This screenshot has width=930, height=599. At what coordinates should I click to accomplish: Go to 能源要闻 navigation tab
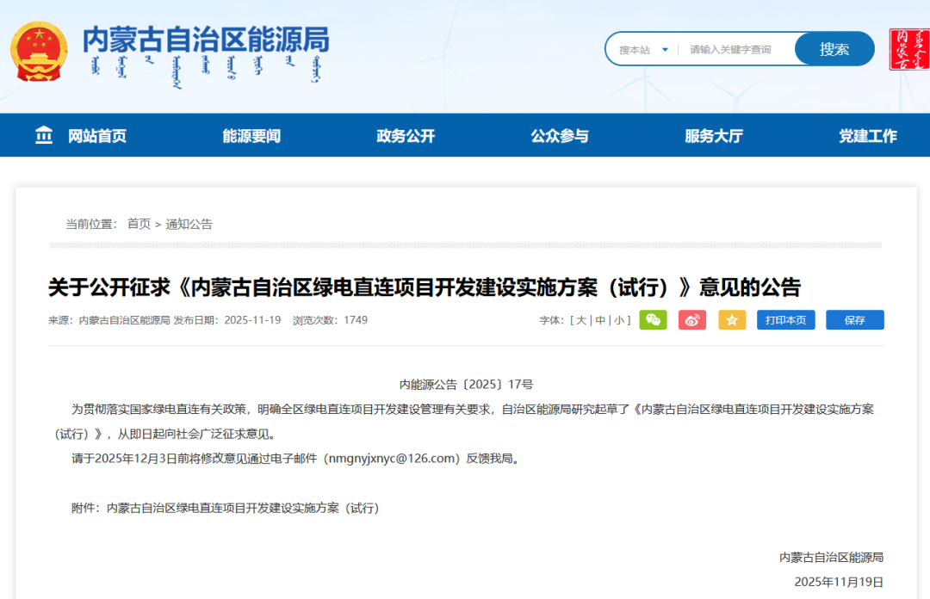(x=251, y=136)
